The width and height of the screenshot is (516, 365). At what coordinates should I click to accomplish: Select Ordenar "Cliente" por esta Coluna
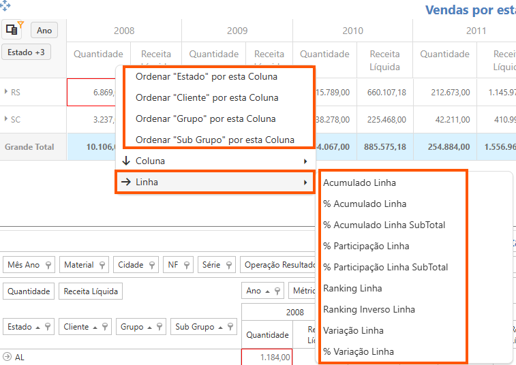(207, 97)
